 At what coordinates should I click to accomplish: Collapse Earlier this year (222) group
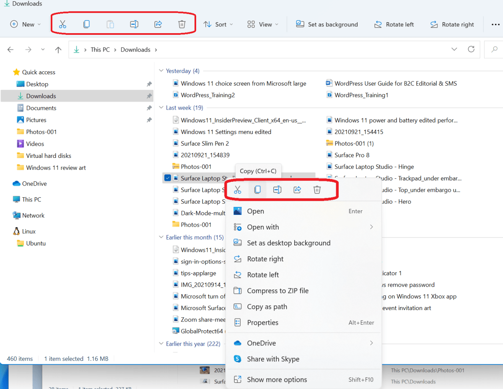tap(161, 344)
